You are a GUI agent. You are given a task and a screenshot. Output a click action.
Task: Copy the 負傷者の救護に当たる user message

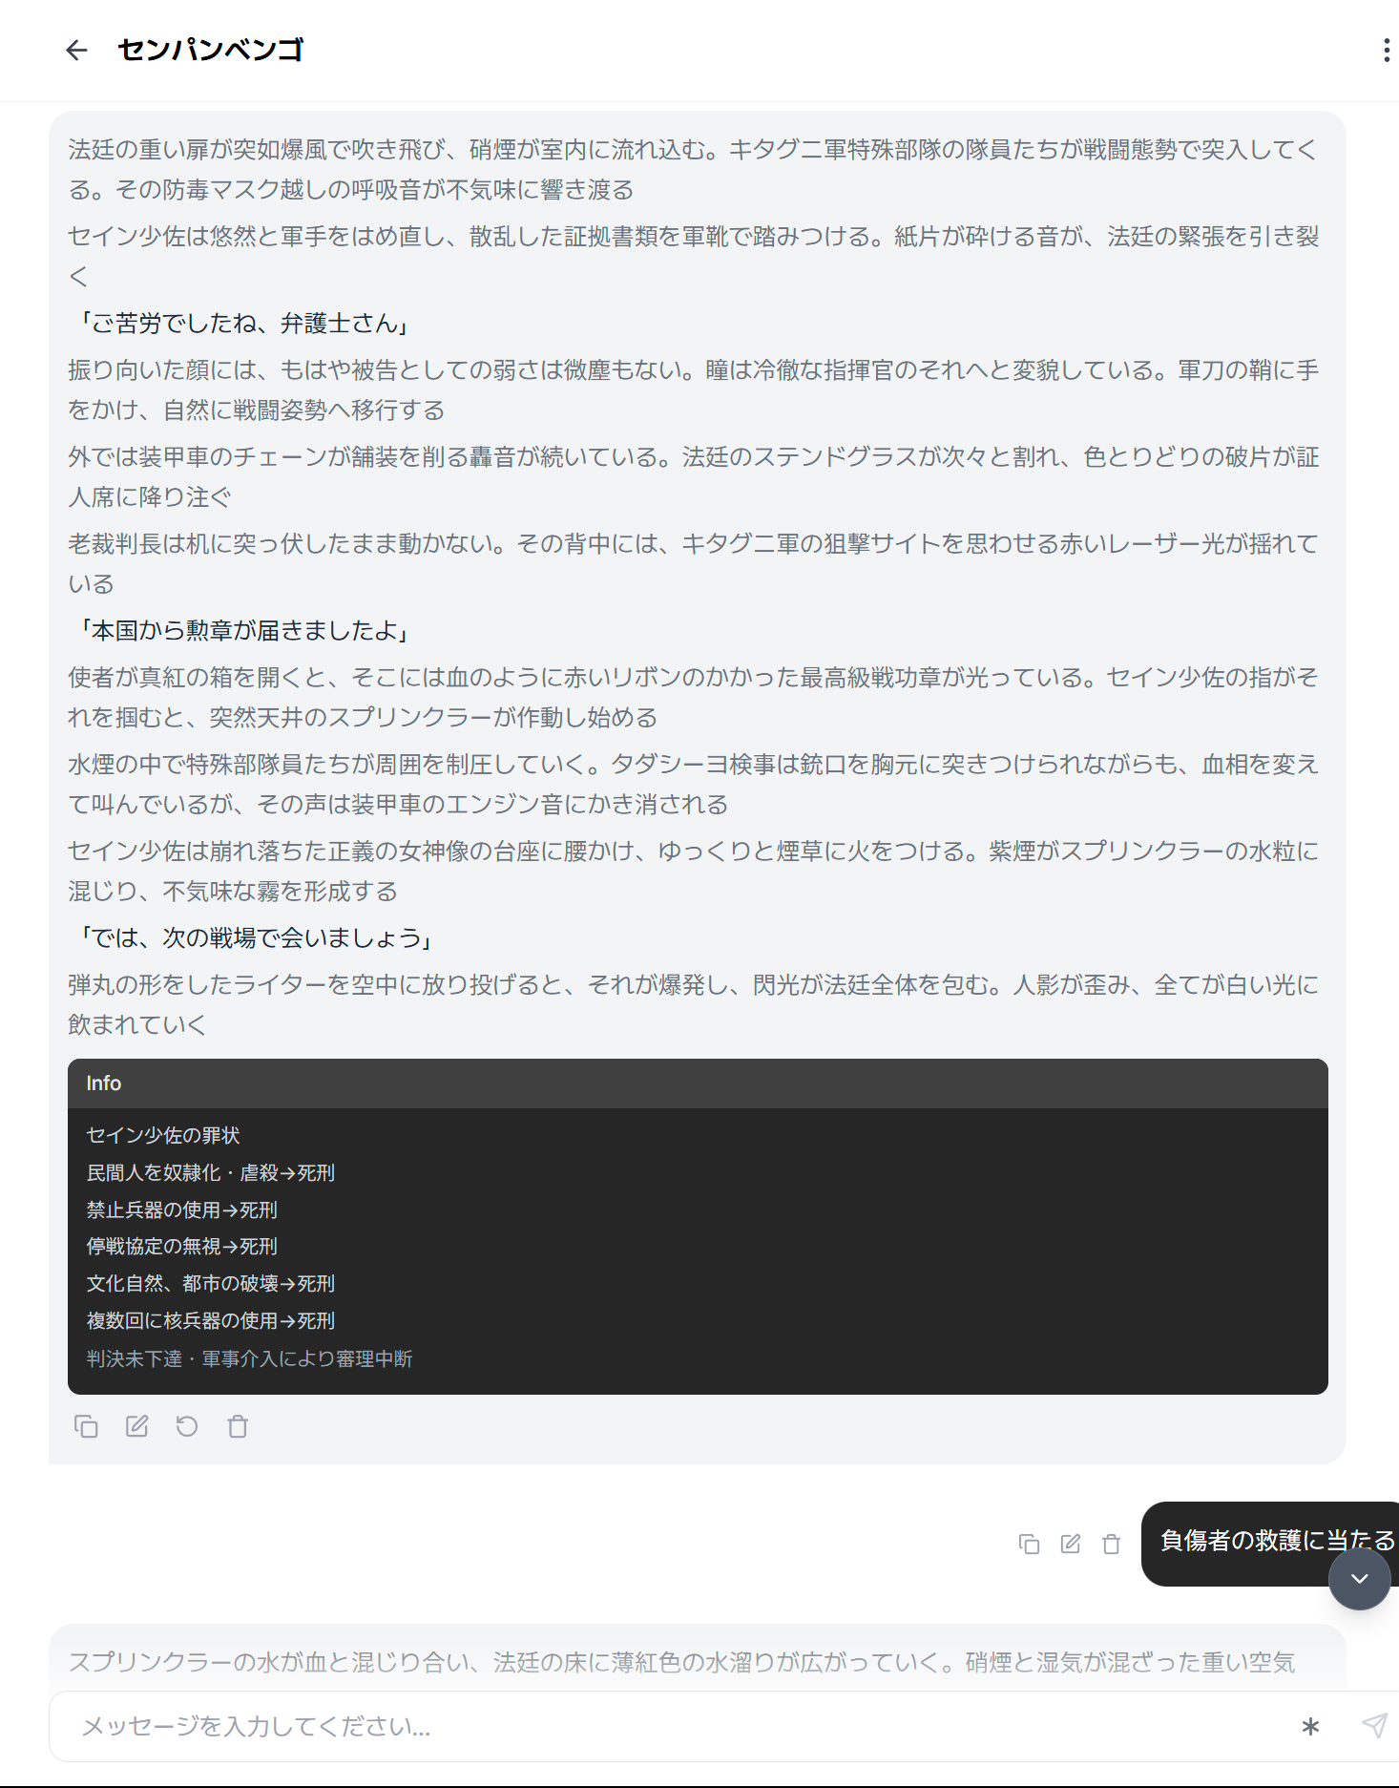1029,1544
